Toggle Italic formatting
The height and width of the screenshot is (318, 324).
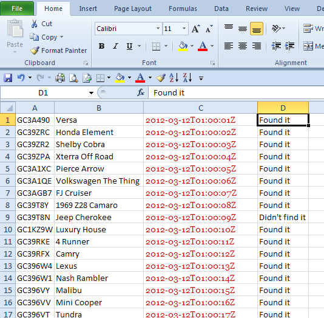click(115, 46)
